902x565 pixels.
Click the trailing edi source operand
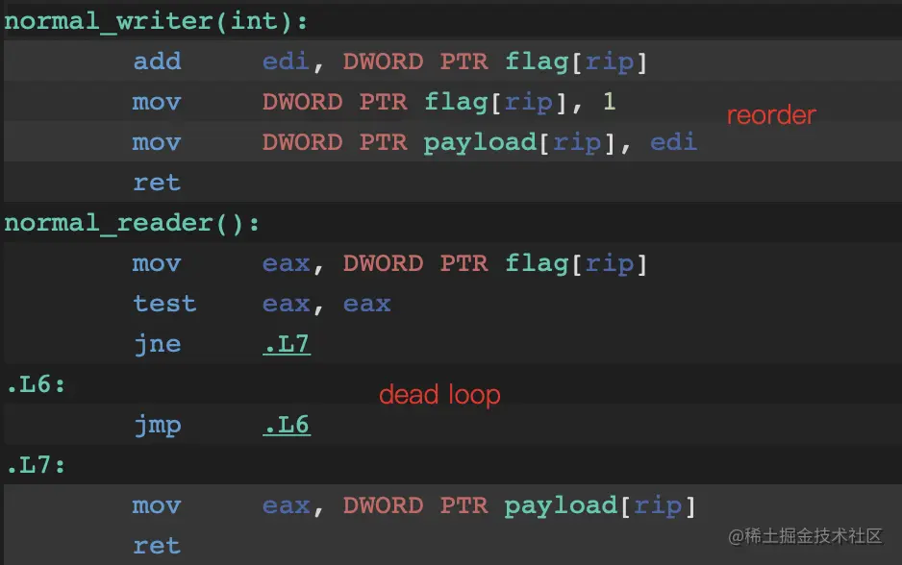tap(674, 142)
